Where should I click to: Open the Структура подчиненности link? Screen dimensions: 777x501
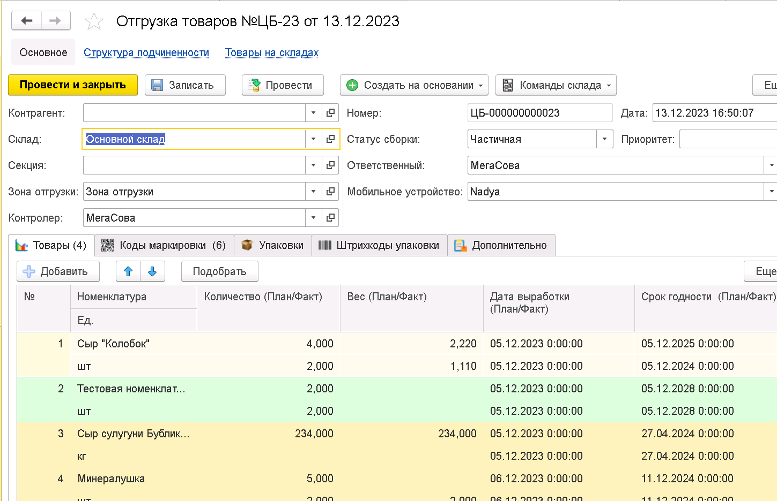tap(146, 52)
